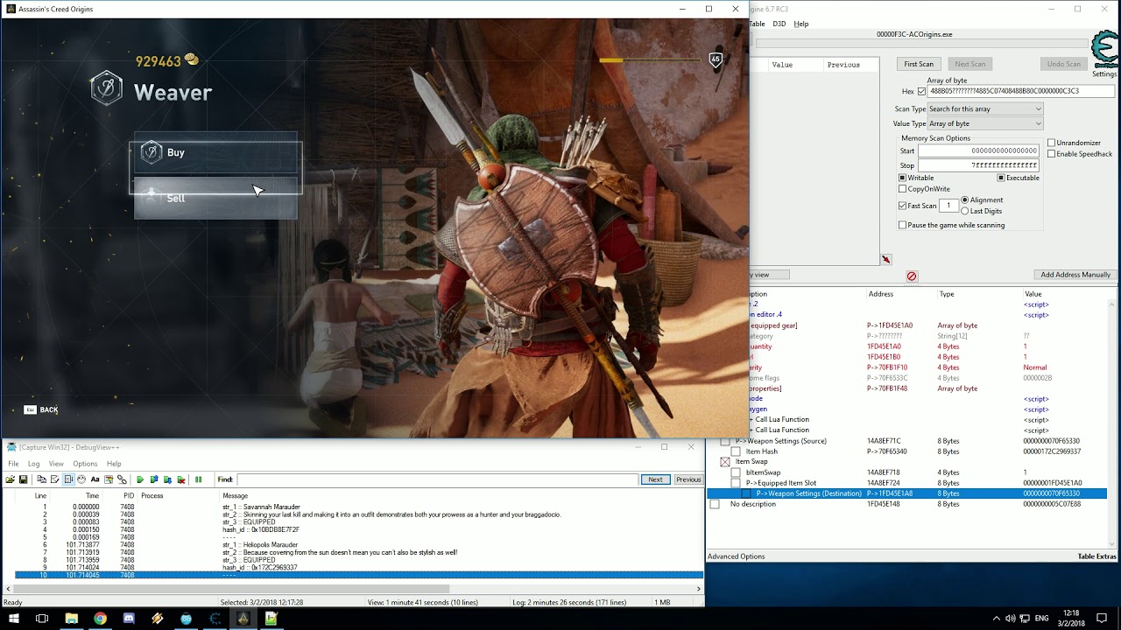
Task: Enable Pause the game while scanning
Action: [903, 225]
